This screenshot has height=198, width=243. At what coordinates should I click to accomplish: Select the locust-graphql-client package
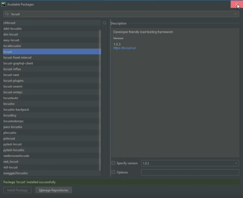point(52,63)
